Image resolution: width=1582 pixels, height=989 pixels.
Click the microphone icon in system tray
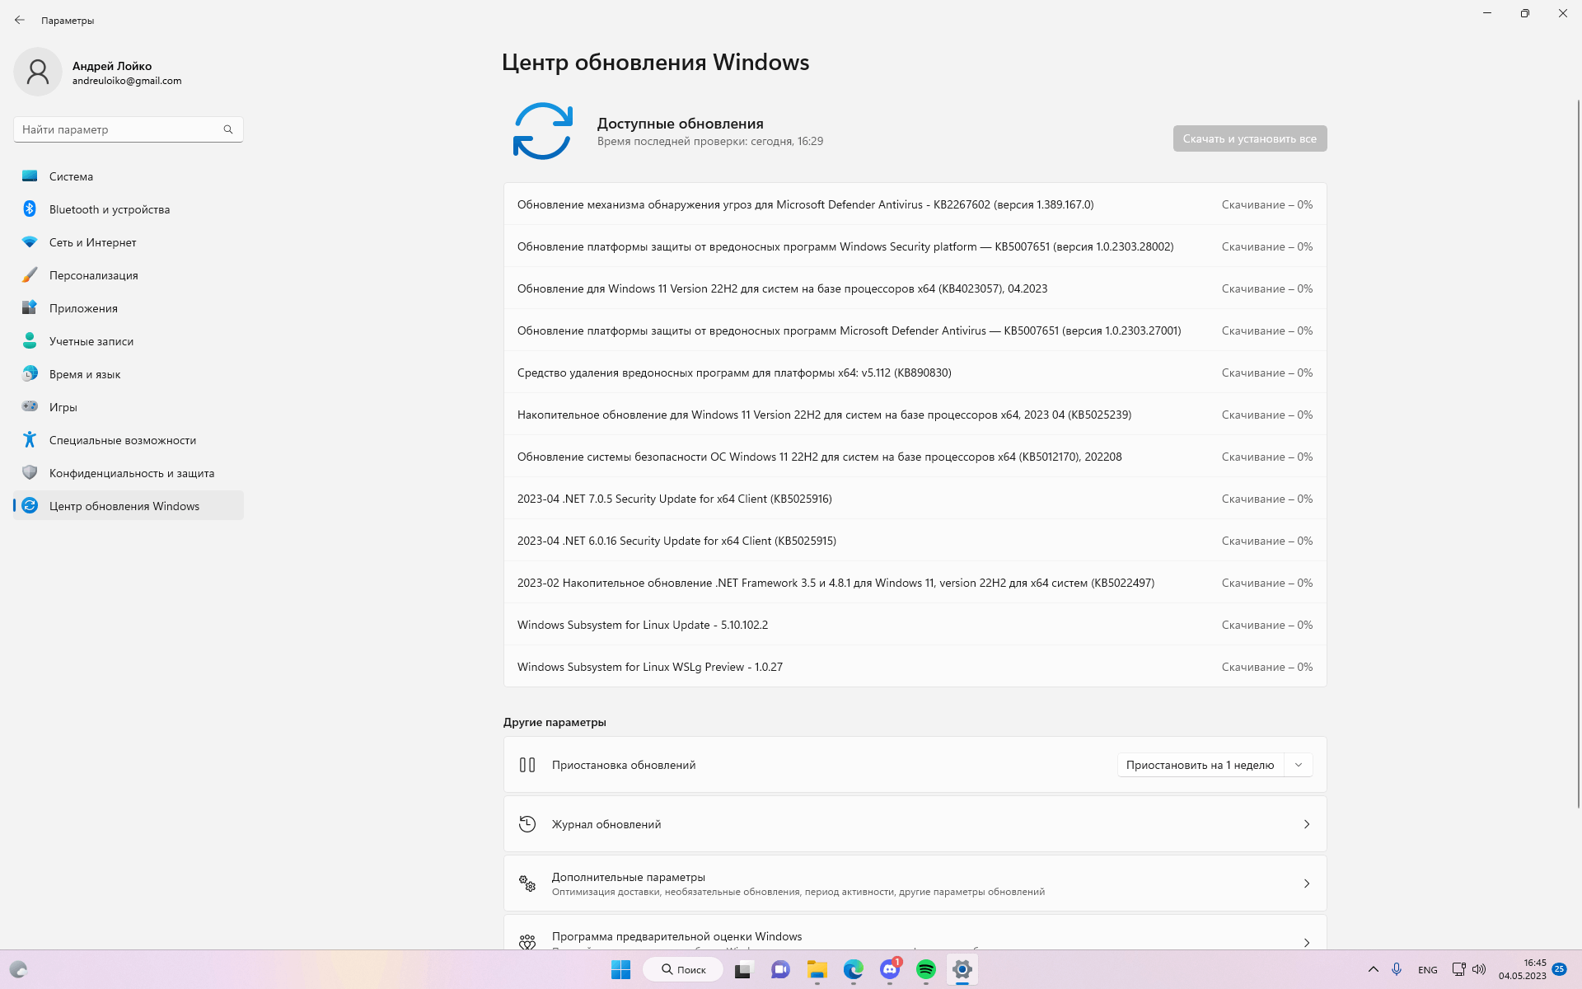(1397, 969)
